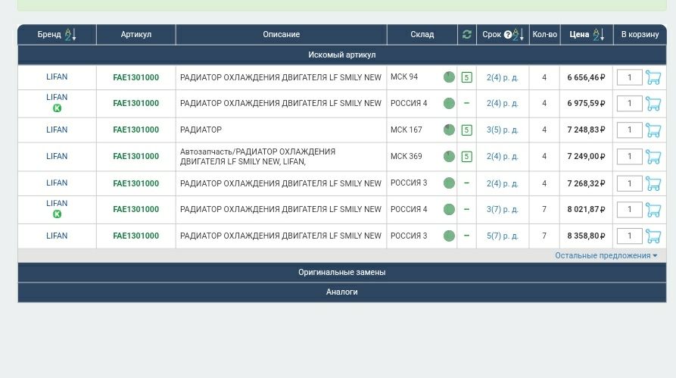Click the return-days 5 badge for МСК 369
Image resolution: width=676 pixels, height=378 pixels.
click(466, 157)
